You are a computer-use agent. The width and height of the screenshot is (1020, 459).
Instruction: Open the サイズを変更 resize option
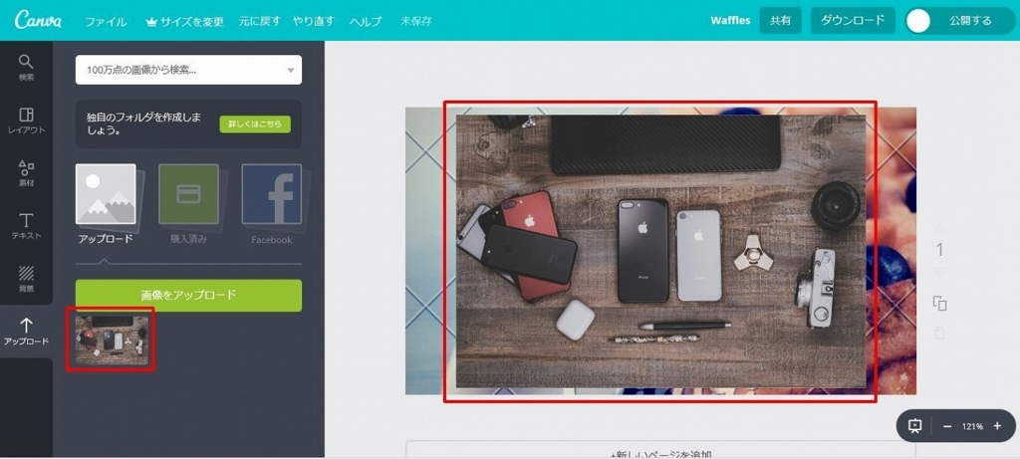click(184, 22)
